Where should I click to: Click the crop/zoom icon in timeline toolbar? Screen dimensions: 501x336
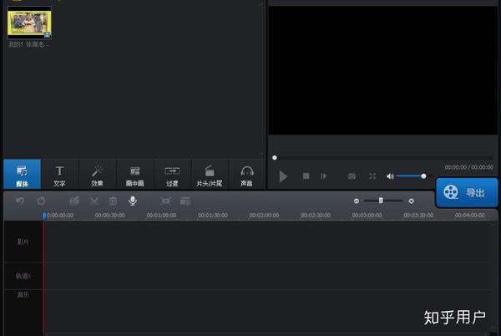pos(165,201)
